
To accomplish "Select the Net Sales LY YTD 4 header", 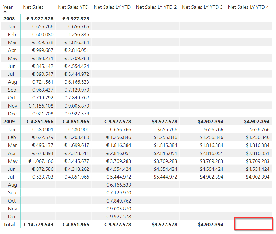I will (248, 7).
